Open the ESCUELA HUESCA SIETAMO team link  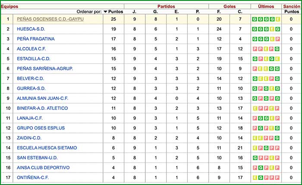pyautogui.click(x=45, y=148)
